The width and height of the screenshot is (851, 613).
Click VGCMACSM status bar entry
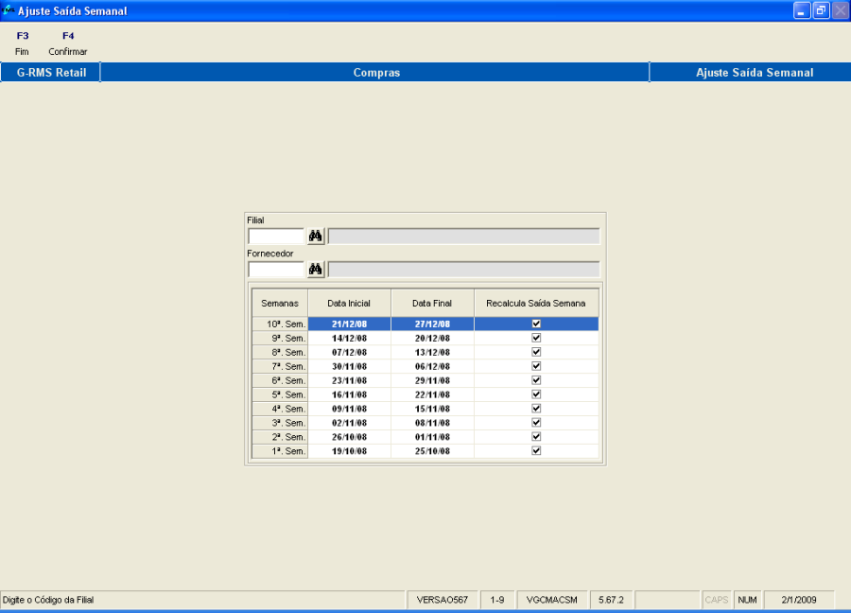point(552,600)
